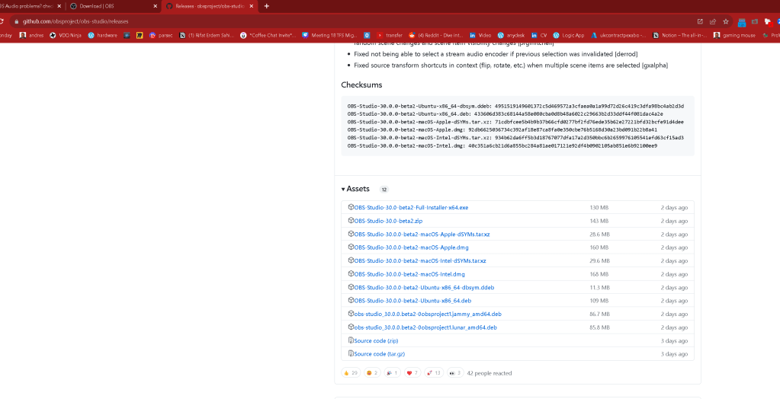Click the macOS-Intel.dmg checksum line
Image resolution: width=780 pixels, height=399 pixels.
click(502, 145)
